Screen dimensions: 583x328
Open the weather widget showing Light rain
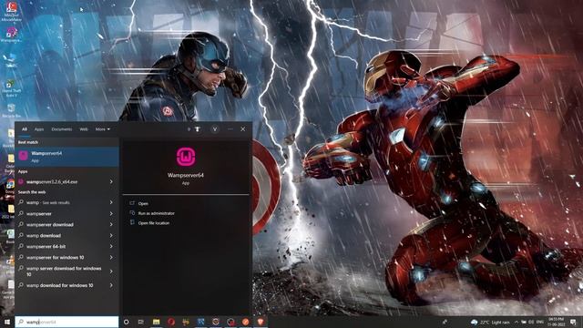click(x=490, y=322)
